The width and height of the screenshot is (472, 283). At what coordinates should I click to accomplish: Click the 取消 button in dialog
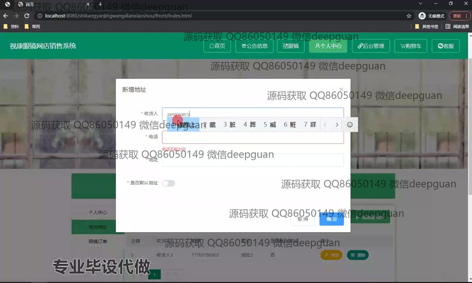coord(303,219)
